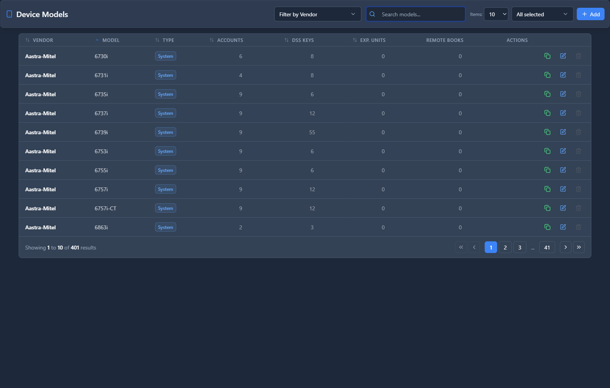Delete the 6735i model row

(578, 94)
